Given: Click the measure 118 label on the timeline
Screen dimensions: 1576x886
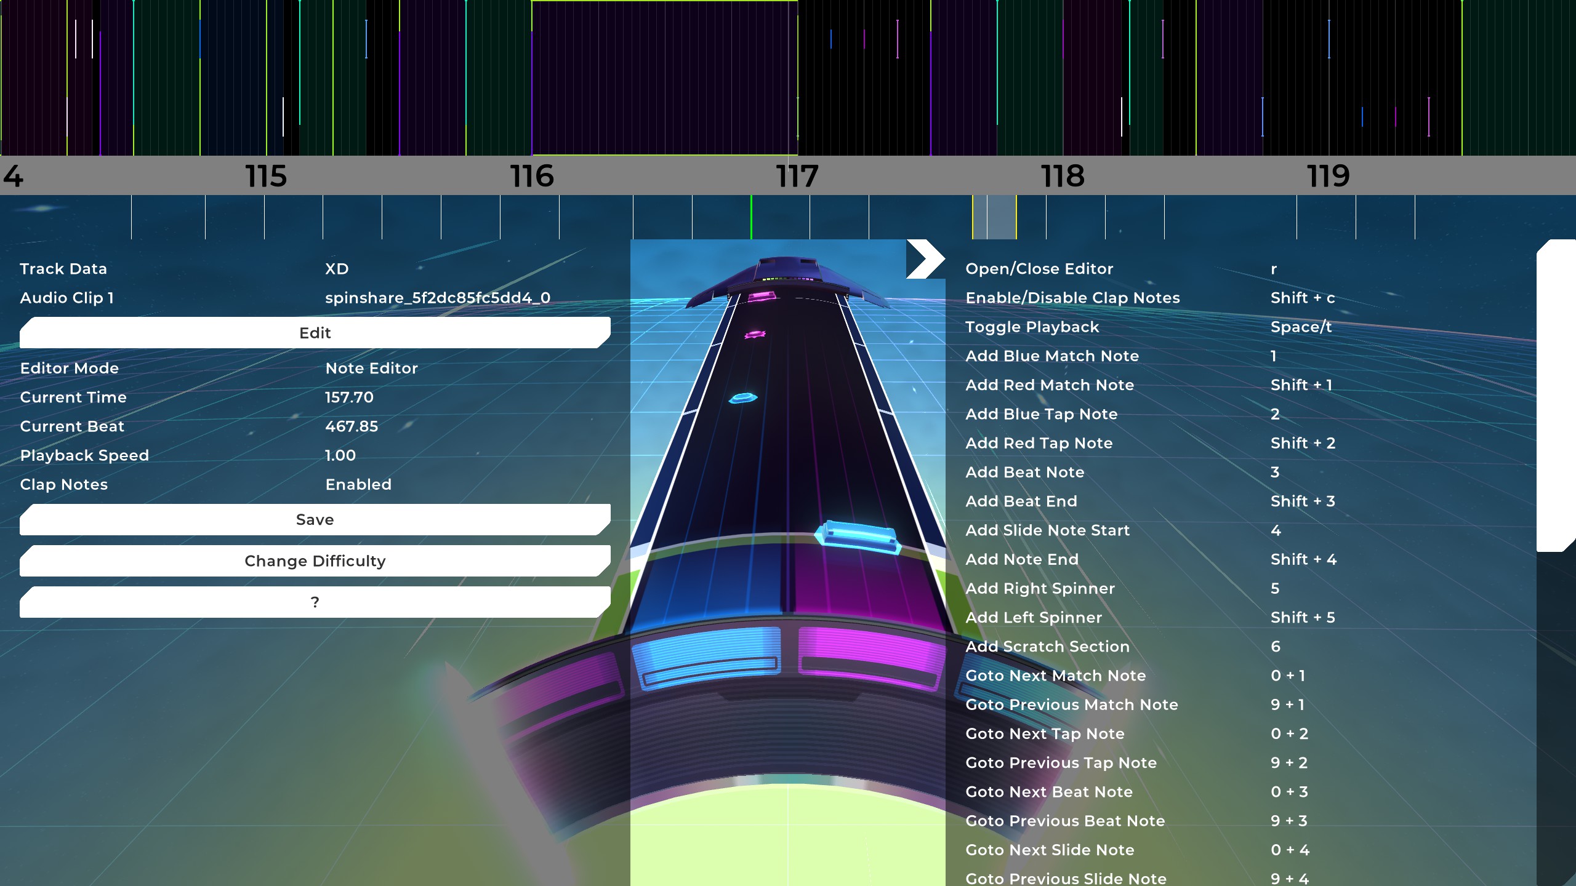Looking at the screenshot, I should (1063, 177).
